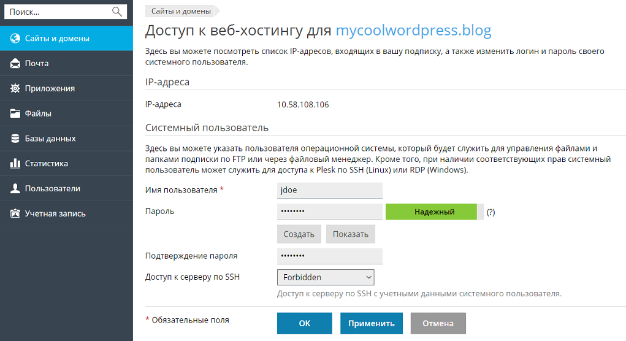
Task: Open the SSH access dropdown set to Forbidden
Action: tap(326, 277)
